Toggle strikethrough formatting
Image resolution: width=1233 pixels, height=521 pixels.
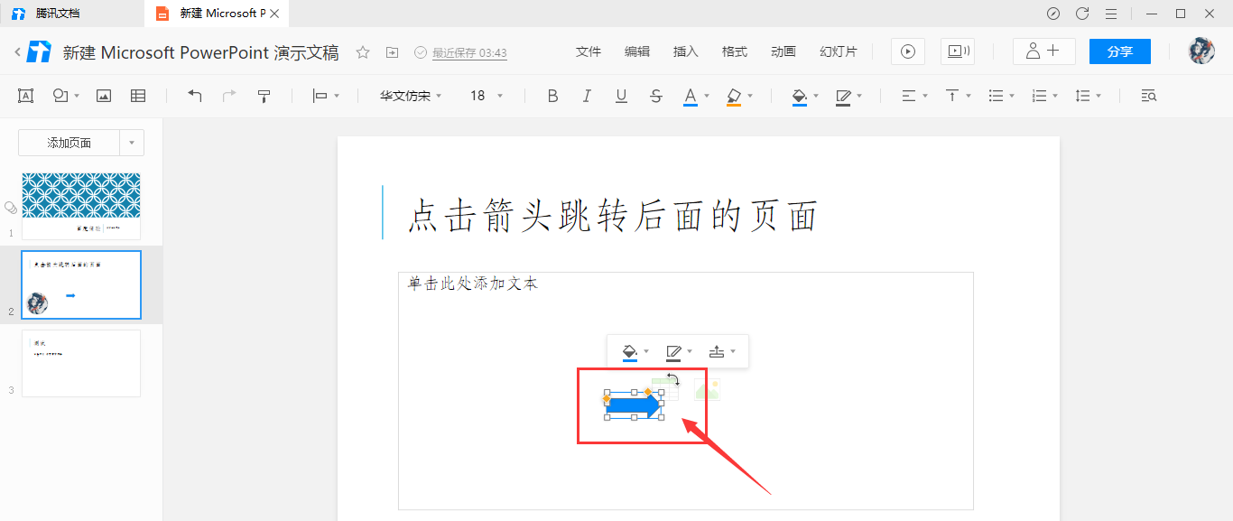point(655,95)
